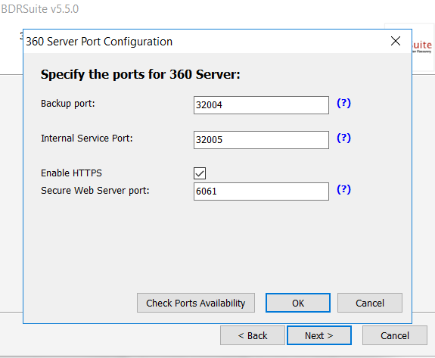435x358 pixels.
Task: Focus the Backup port field showing 32004
Action: (x=261, y=105)
